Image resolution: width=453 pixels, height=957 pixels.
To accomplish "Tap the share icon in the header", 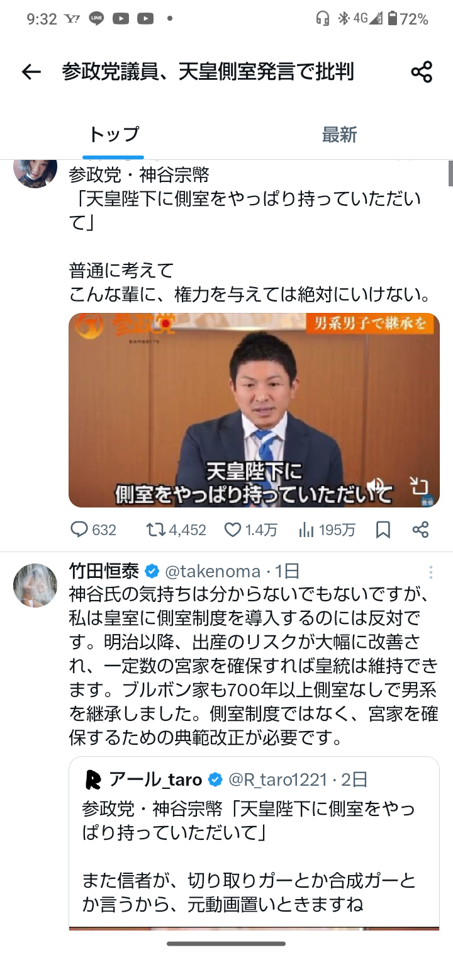I will click(x=422, y=72).
